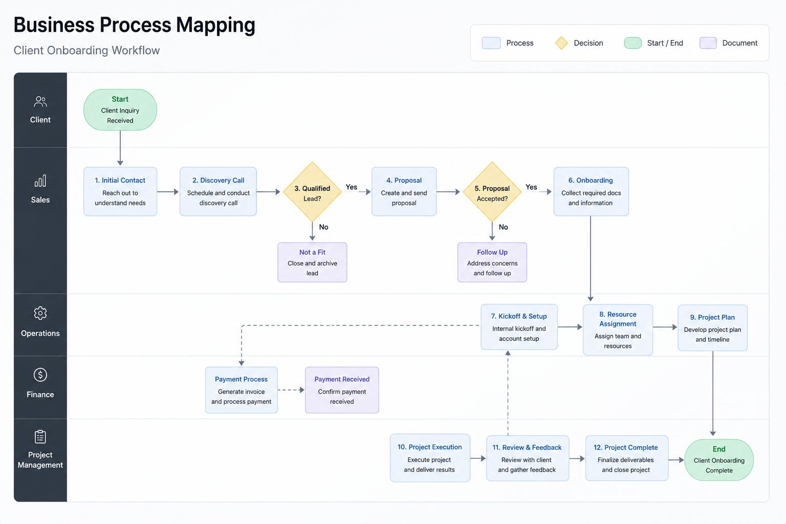The image size is (786, 524).
Task: Click the Finance swimlane label
Action: 40,395
